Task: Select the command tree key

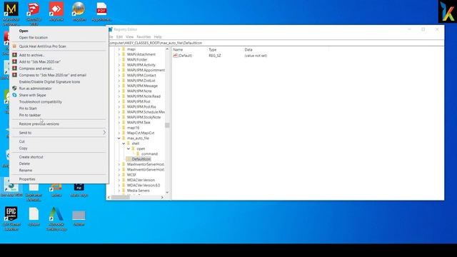Action: [x=149, y=154]
